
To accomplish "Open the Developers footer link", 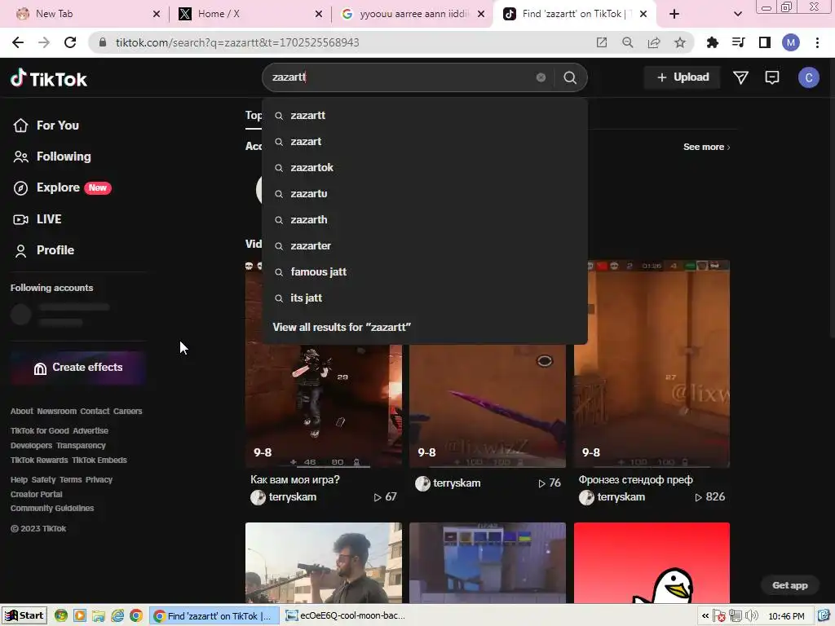I will (32, 446).
